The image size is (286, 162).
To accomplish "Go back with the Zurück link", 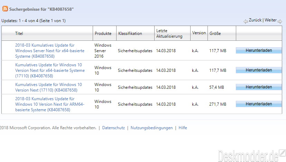I will pyautogui.click(x=255, y=20).
